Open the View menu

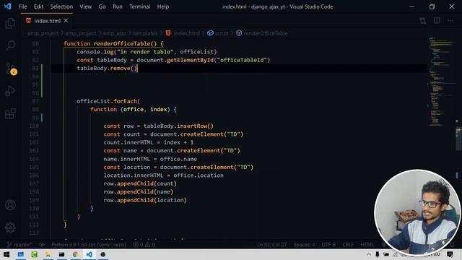85,6
